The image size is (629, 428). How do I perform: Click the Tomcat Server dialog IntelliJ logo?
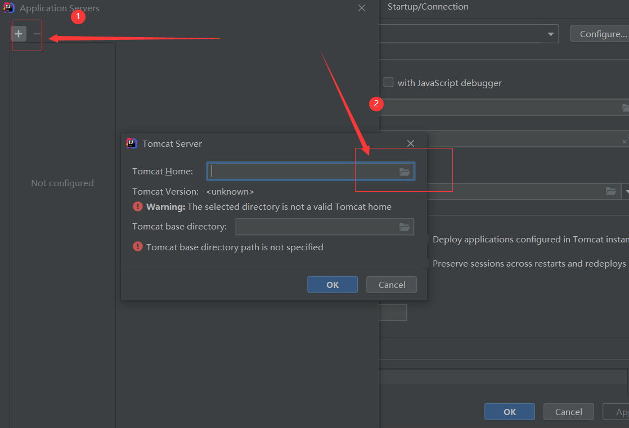[132, 143]
